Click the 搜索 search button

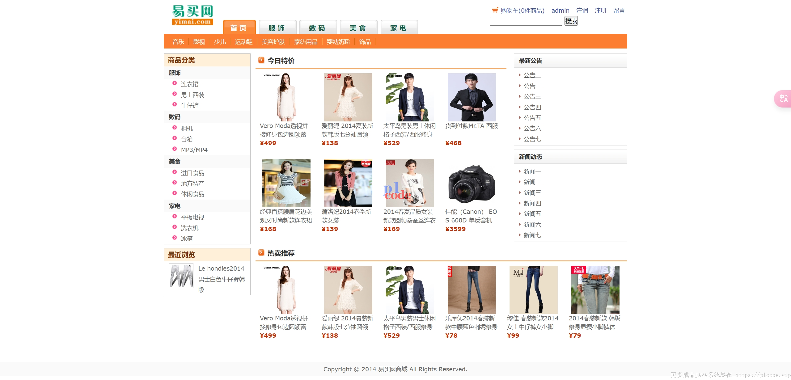tap(571, 21)
